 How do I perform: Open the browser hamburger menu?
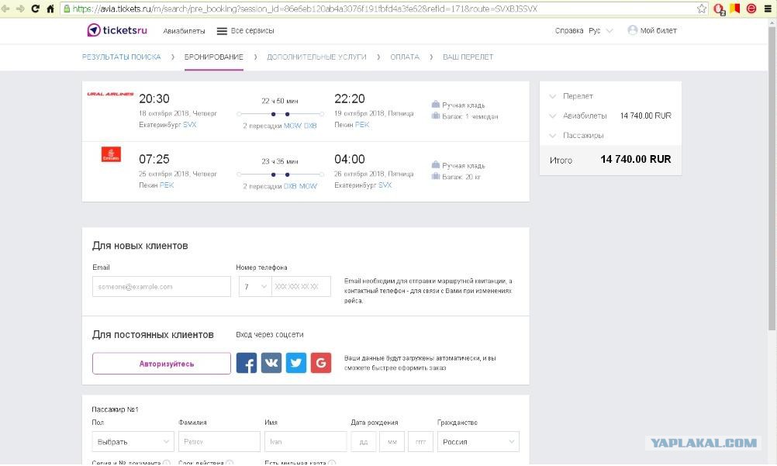point(768,9)
